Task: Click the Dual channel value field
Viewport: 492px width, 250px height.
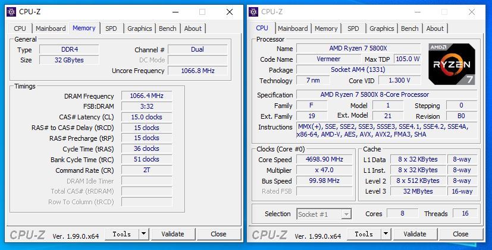Action: click(x=198, y=49)
